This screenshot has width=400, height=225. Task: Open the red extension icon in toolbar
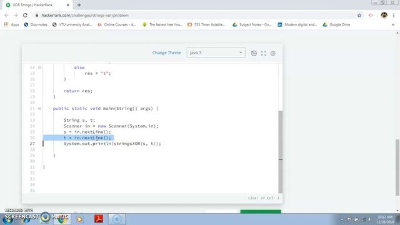tap(371, 15)
